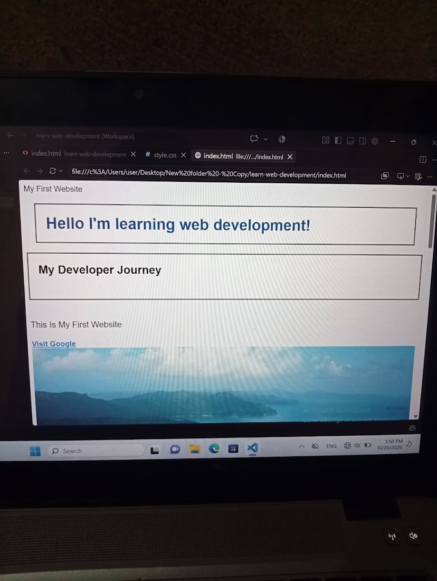The width and height of the screenshot is (437, 581).
Task: Navigate forward in the preview browser
Action: click(x=40, y=171)
